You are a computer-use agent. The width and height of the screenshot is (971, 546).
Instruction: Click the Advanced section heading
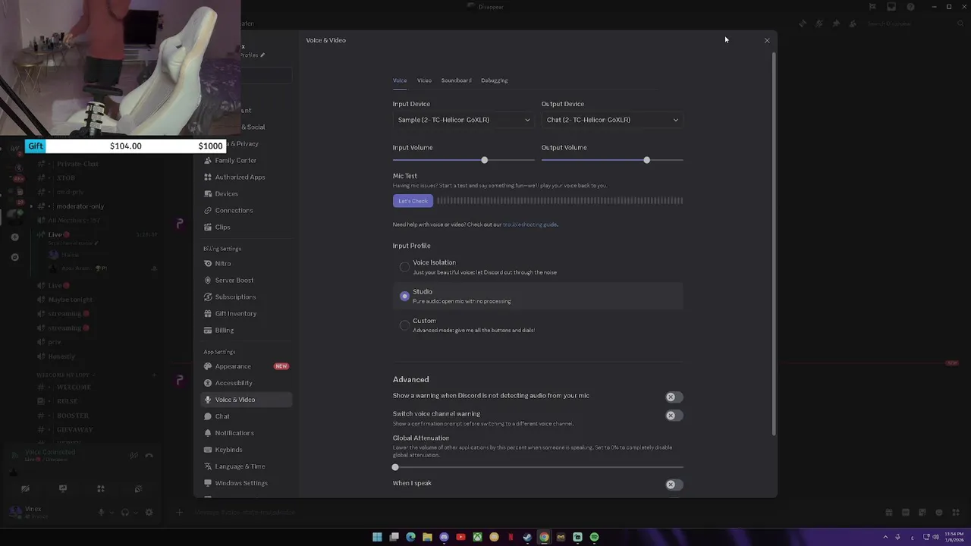[410, 379]
